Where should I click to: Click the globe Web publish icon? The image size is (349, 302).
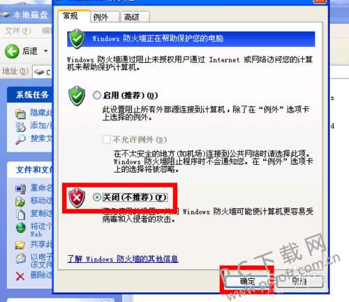21,228
